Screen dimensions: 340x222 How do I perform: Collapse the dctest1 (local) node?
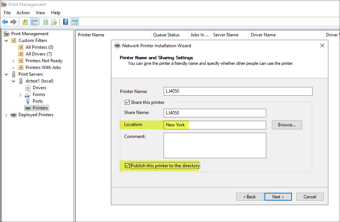14,81
